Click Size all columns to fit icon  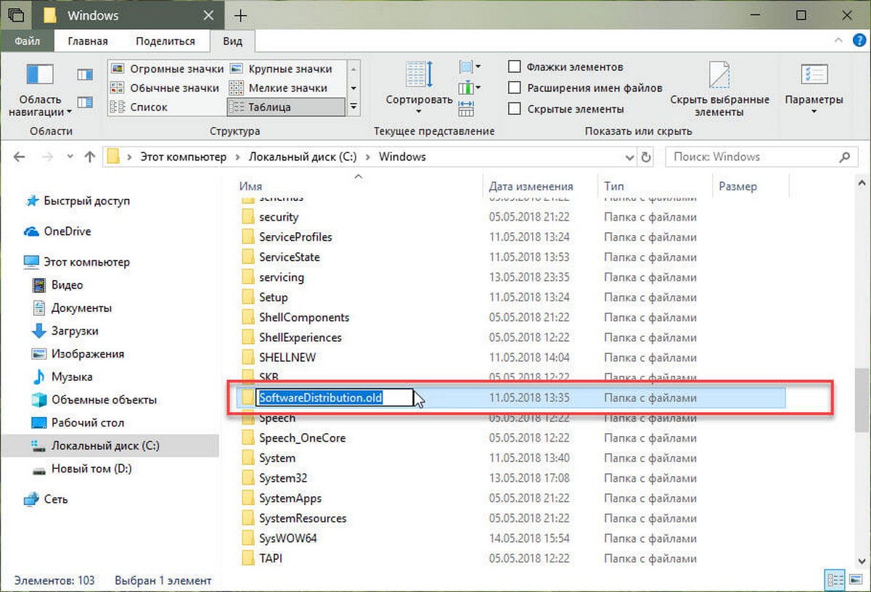click(466, 107)
